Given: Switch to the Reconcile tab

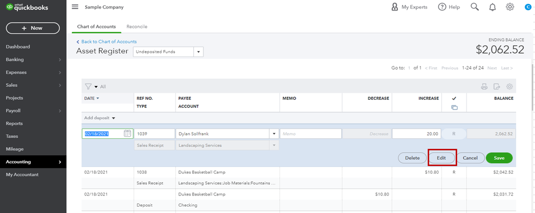Looking at the screenshot, I should [137, 27].
